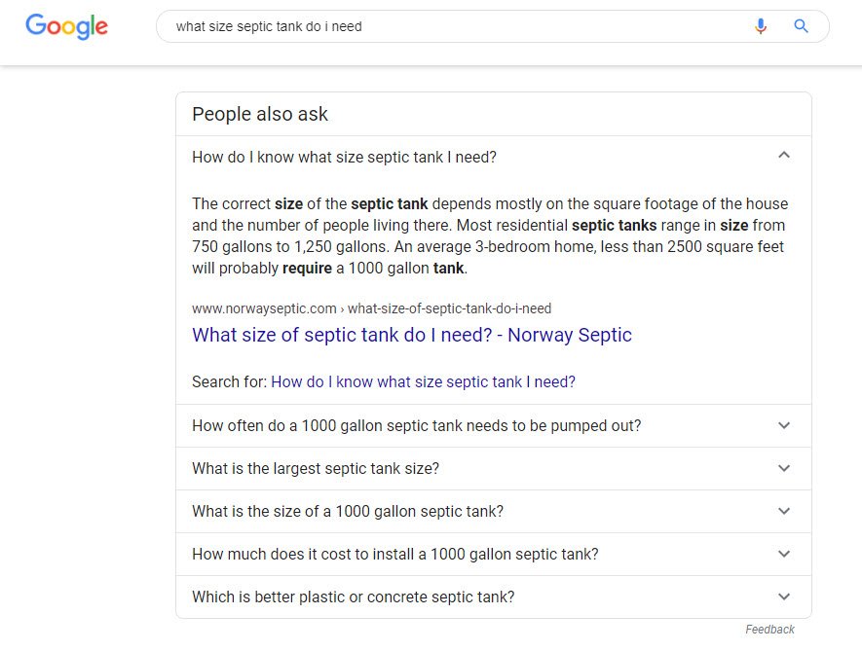The width and height of the screenshot is (862, 651).
Task: Click 'How do I know what size septic tank' heading
Action: pos(344,157)
